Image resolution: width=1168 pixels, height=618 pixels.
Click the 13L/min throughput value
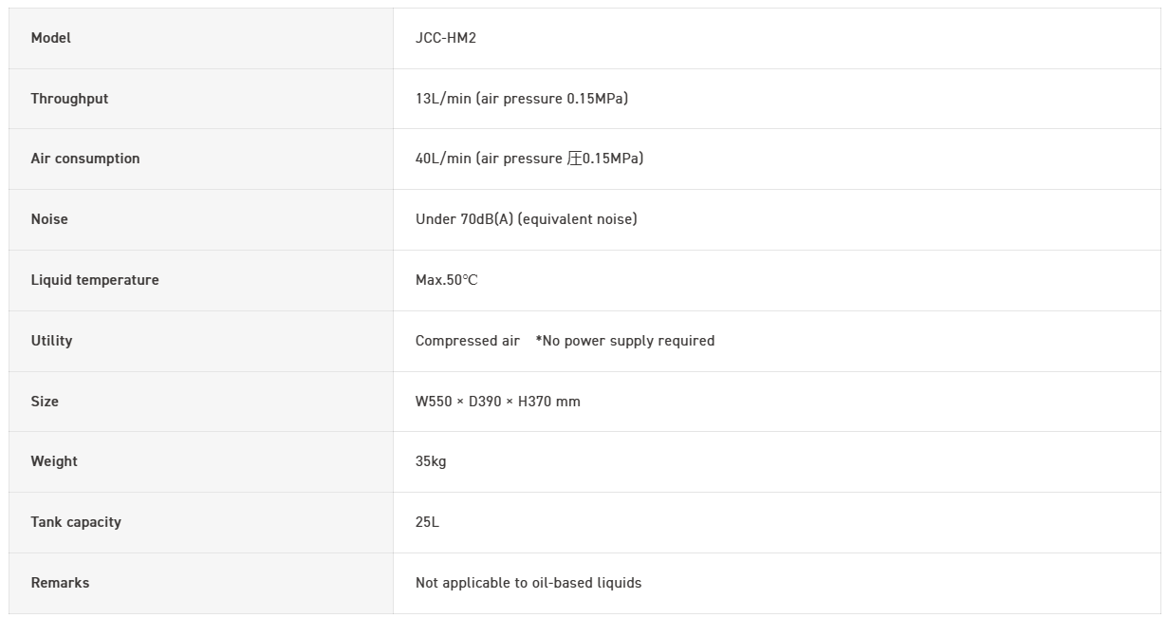tap(521, 99)
